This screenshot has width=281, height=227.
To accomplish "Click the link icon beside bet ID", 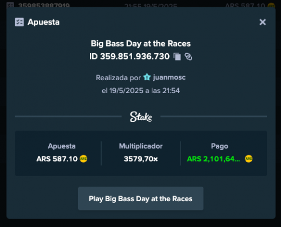I will click(x=188, y=57).
